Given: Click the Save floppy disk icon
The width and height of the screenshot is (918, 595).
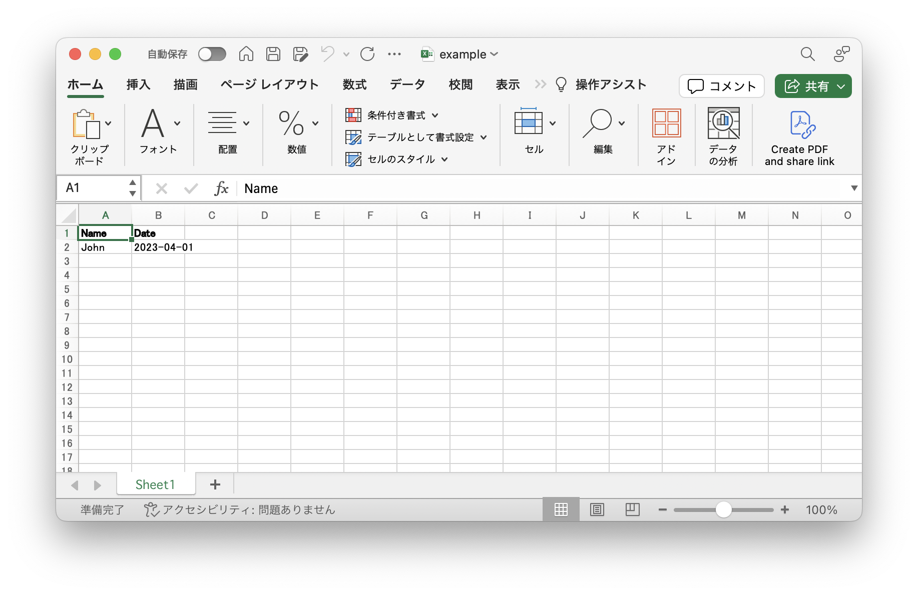Looking at the screenshot, I should (x=273, y=53).
